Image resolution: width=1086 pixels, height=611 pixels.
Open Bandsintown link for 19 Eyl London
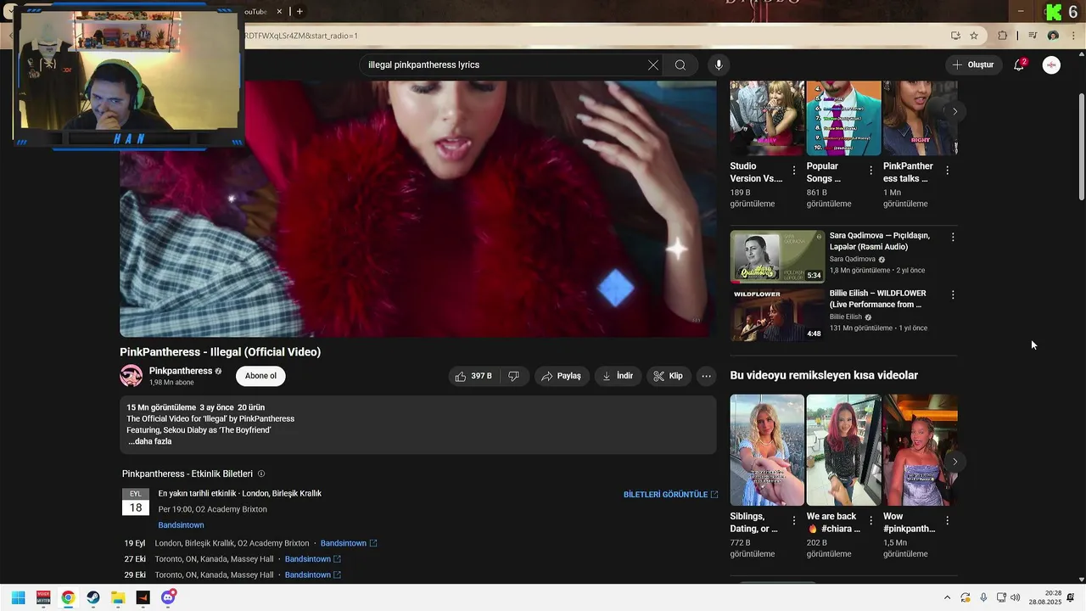(x=349, y=543)
